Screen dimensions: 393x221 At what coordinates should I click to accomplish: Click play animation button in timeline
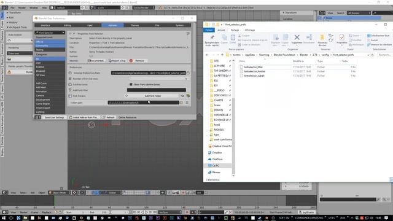(x=147, y=212)
